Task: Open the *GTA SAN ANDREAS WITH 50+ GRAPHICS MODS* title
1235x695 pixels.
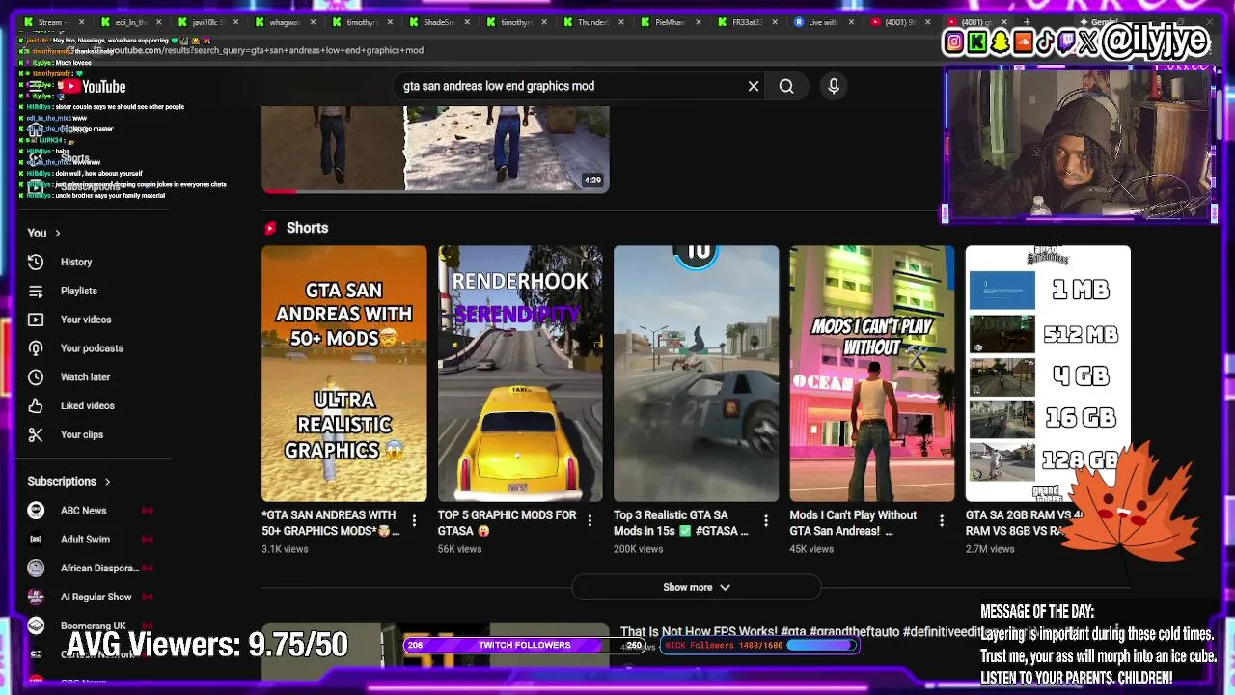Action: tap(331, 522)
